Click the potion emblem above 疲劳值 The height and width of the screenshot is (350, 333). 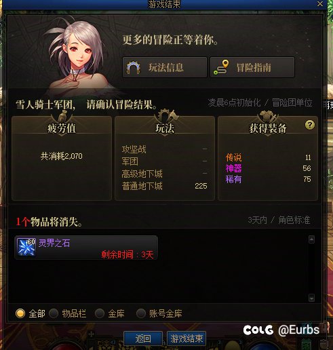click(62, 117)
